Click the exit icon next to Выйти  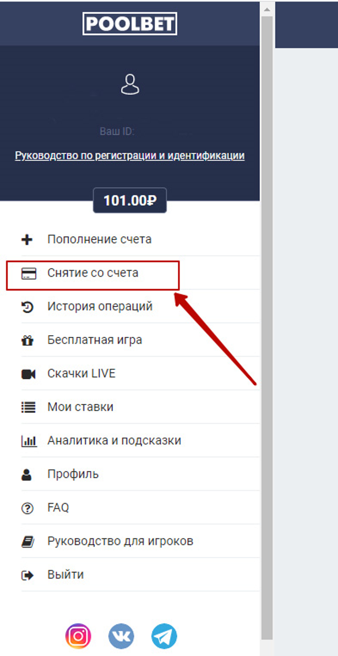click(28, 576)
